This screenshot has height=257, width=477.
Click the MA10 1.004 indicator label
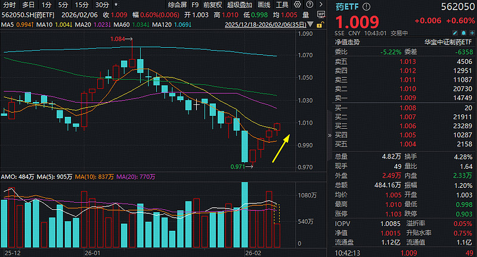click(54, 24)
